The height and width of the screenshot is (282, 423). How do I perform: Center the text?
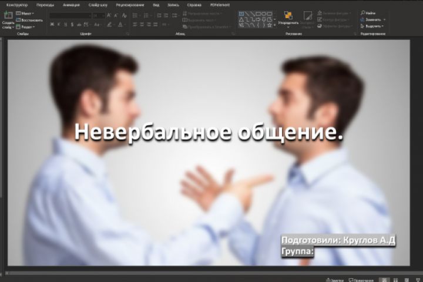click(142, 25)
